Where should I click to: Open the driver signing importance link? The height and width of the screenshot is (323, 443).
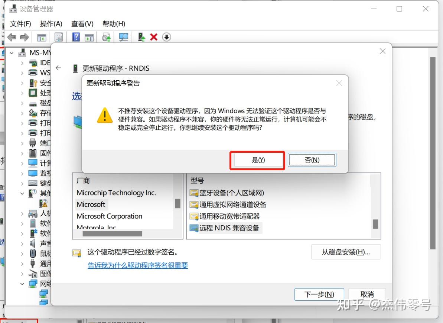point(138,265)
